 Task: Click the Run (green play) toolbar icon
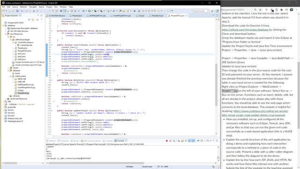[89, 11]
